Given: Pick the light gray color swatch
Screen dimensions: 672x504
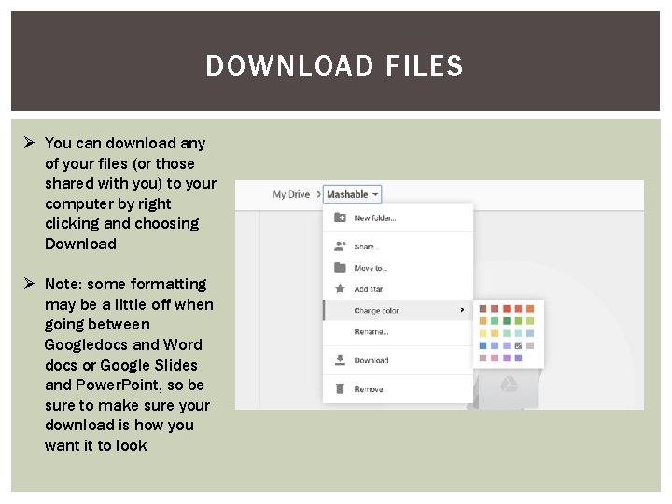Looking at the screenshot, I should pos(530,345).
